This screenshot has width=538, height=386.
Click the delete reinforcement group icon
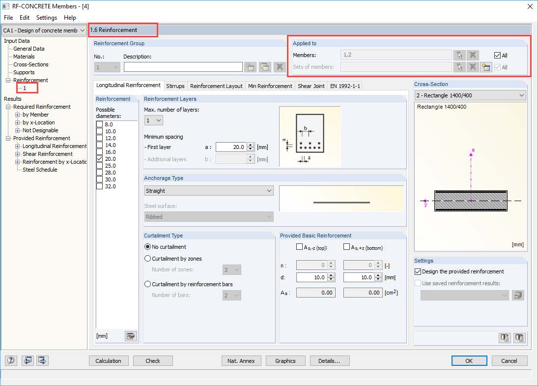[280, 67]
